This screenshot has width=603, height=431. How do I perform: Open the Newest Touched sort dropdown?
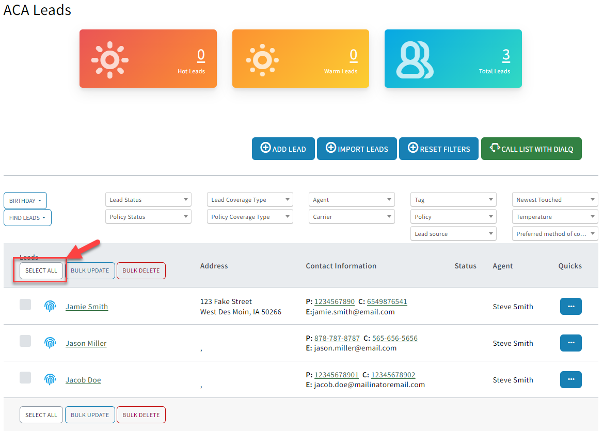pyautogui.click(x=554, y=199)
